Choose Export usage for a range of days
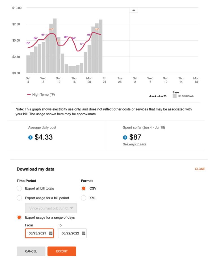The width and height of the screenshot is (217, 261). (x=19, y=217)
